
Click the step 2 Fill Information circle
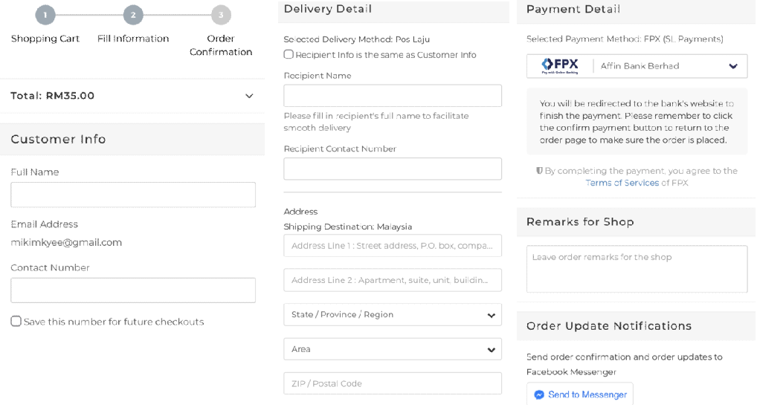(x=133, y=15)
